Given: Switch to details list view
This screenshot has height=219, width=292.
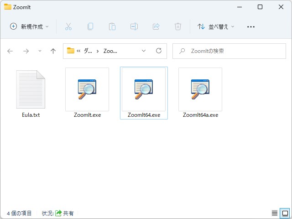Looking at the screenshot, I should click(275, 213).
